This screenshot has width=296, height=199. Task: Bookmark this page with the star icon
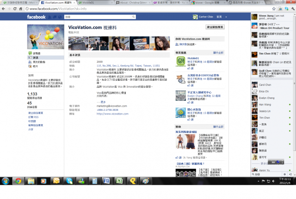[274, 9]
